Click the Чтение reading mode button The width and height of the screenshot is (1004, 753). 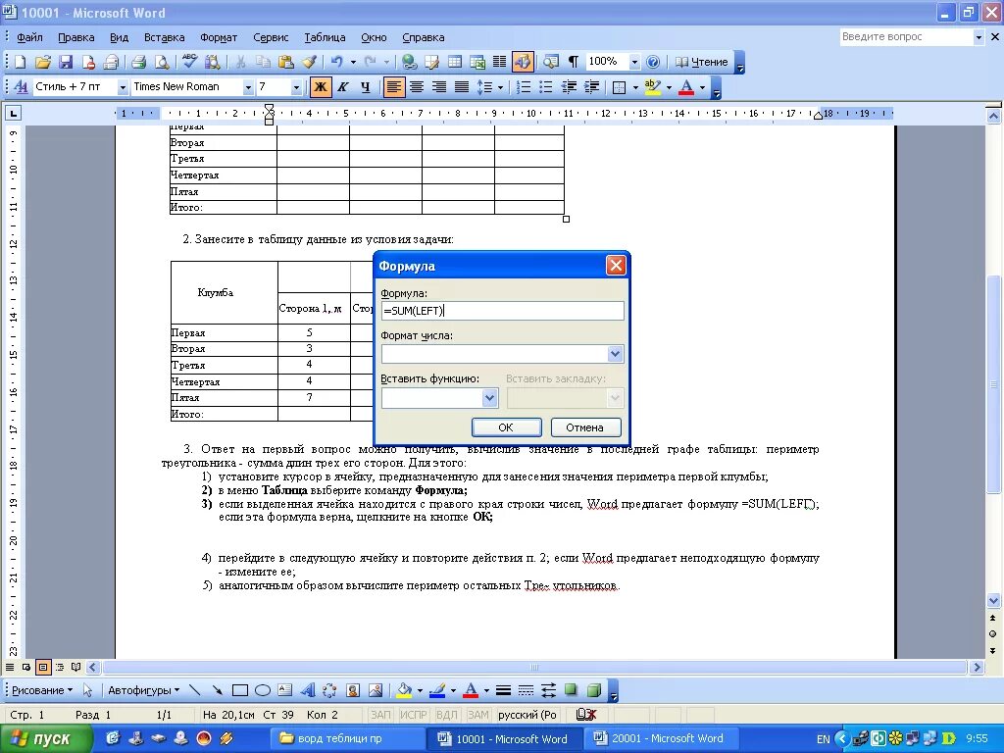702,62
